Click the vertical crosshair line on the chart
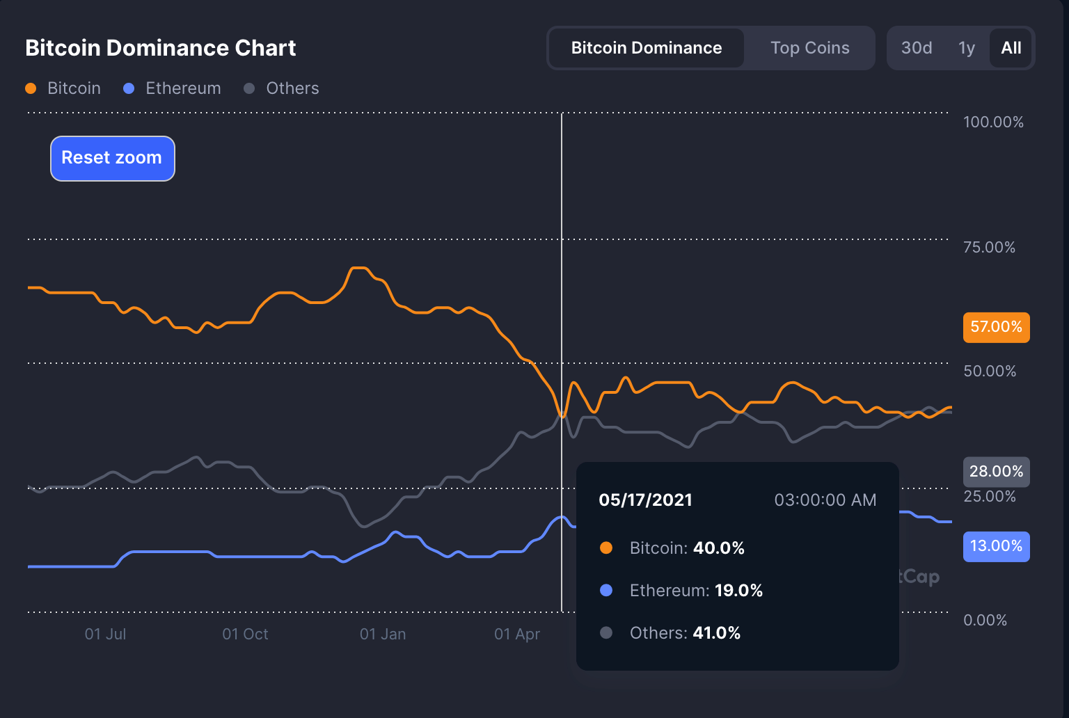1069x718 pixels. pyautogui.click(x=562, y=278)
